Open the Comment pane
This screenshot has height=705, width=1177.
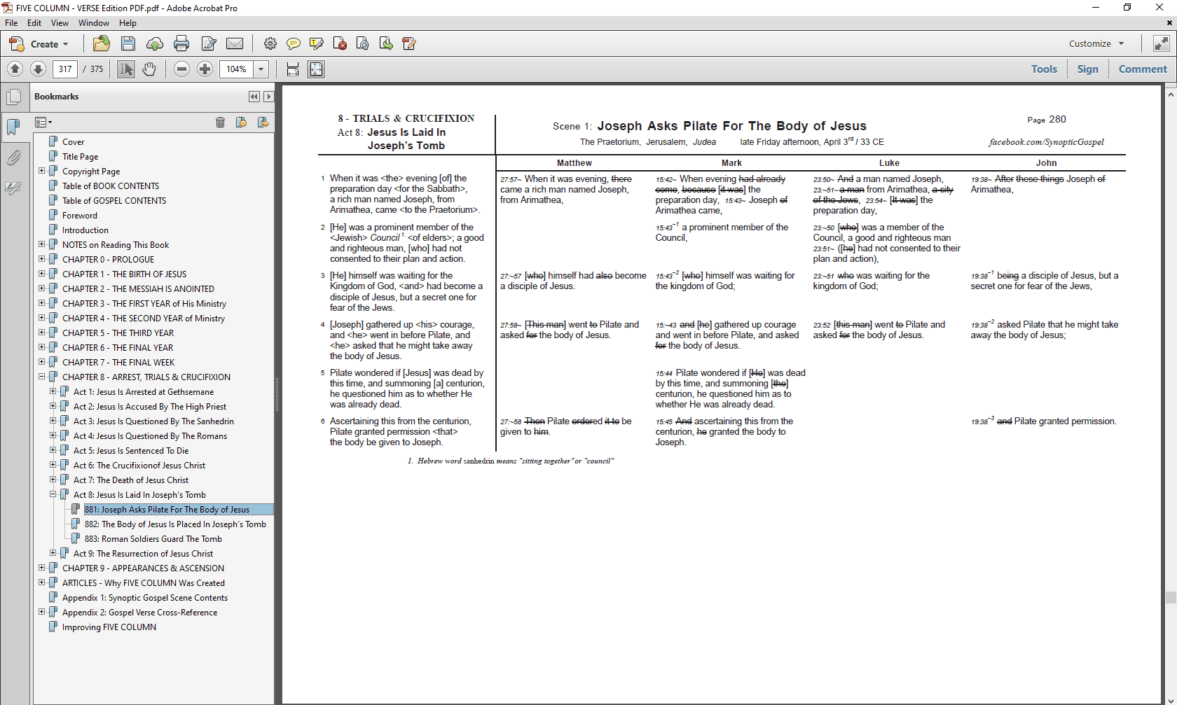click(x=1143, y=69)
